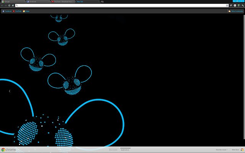Go back with the back arrow
The image size is (245, 153).
(2, 5)
